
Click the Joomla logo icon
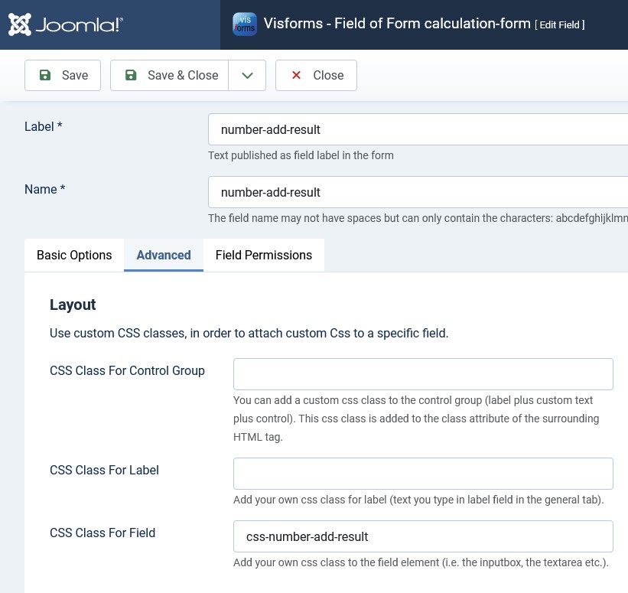click(x=20, y=24)
